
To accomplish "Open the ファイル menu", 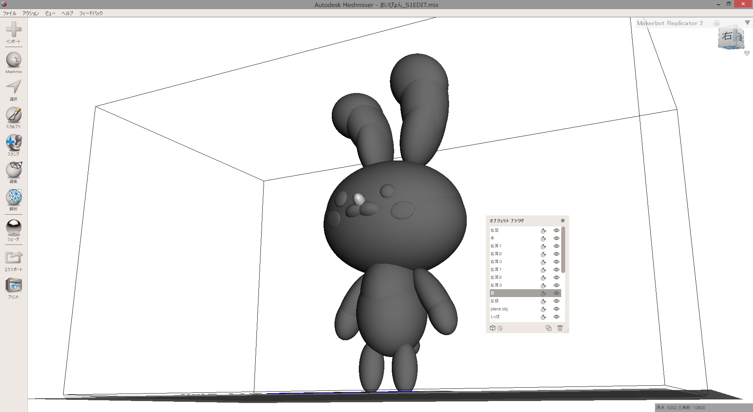I will click(x=9, y=13).
